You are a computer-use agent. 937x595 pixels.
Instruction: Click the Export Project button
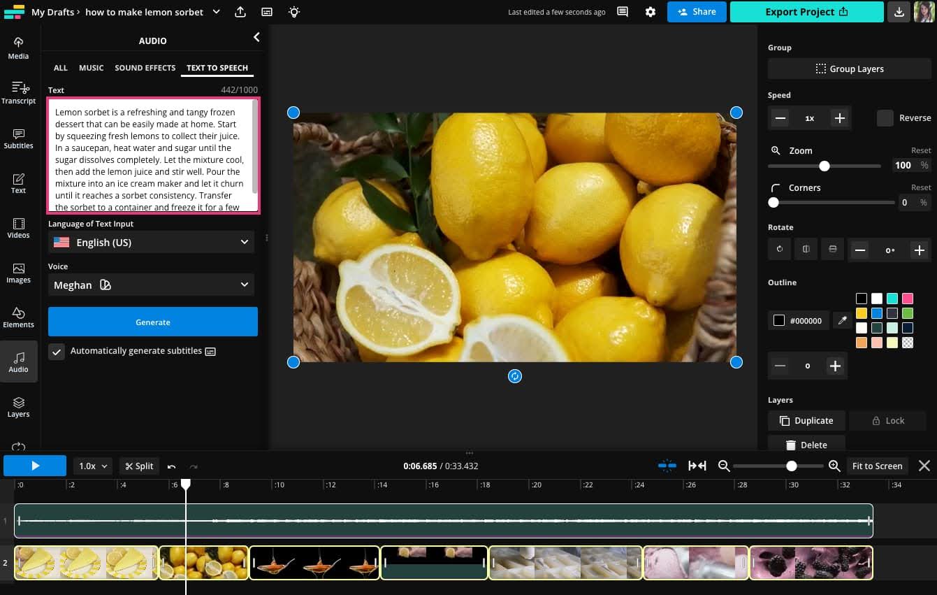click(x=806, y=12)
